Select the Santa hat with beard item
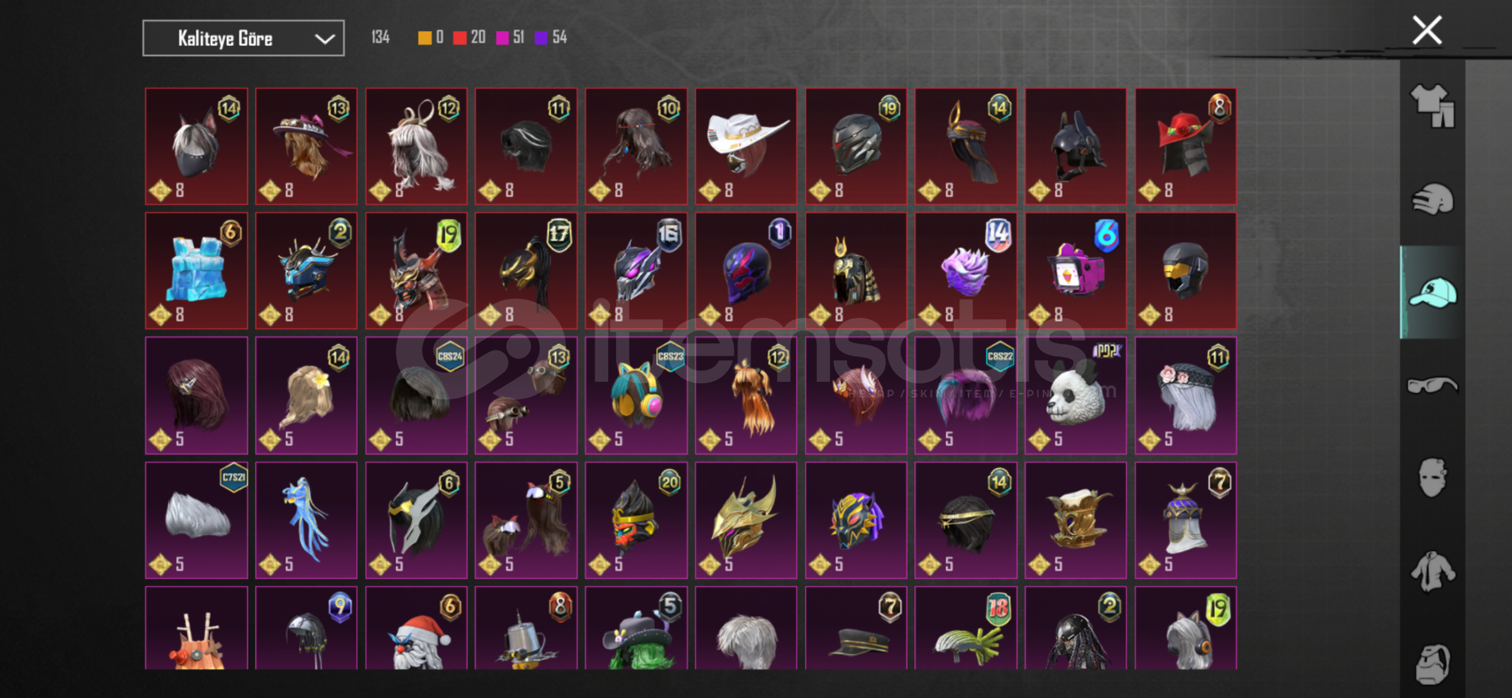The image size is (1512, 698). pyautogui.click(x=417, y=628)
